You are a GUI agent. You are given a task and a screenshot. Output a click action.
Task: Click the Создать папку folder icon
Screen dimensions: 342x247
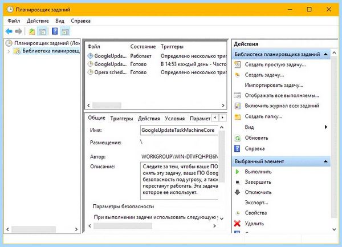238,117
